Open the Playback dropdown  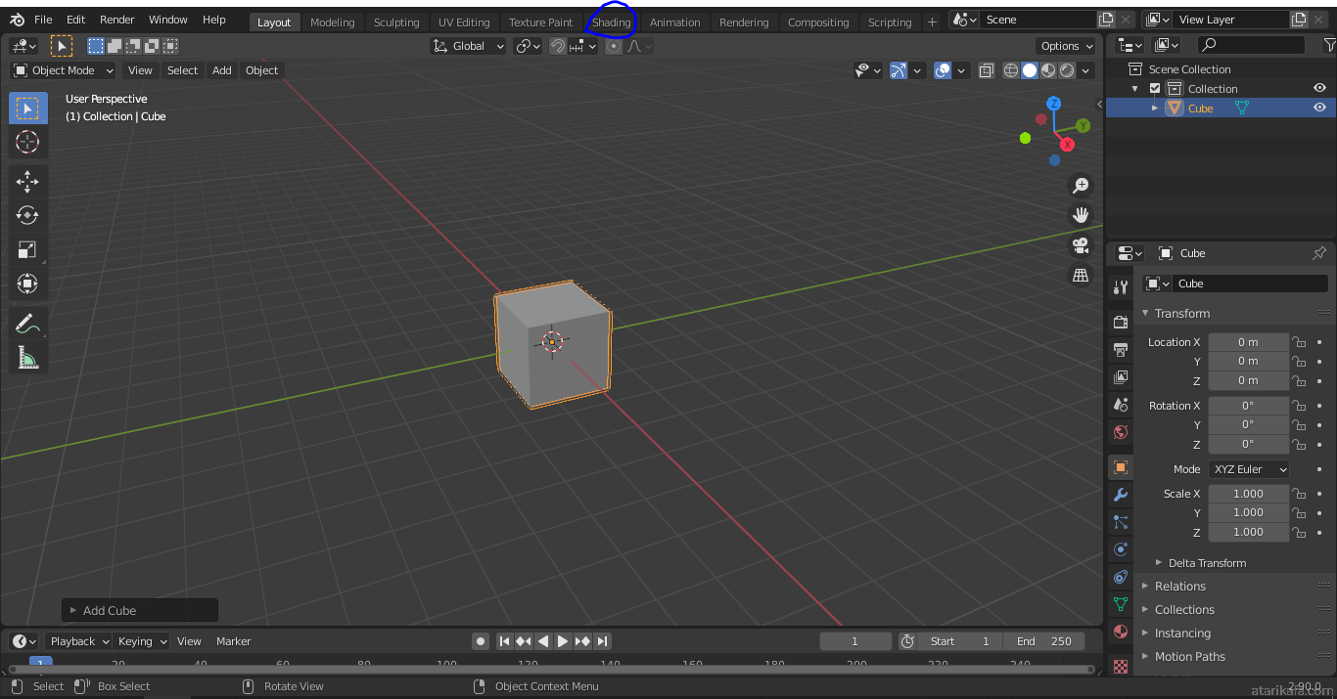(x=80, y=641)
